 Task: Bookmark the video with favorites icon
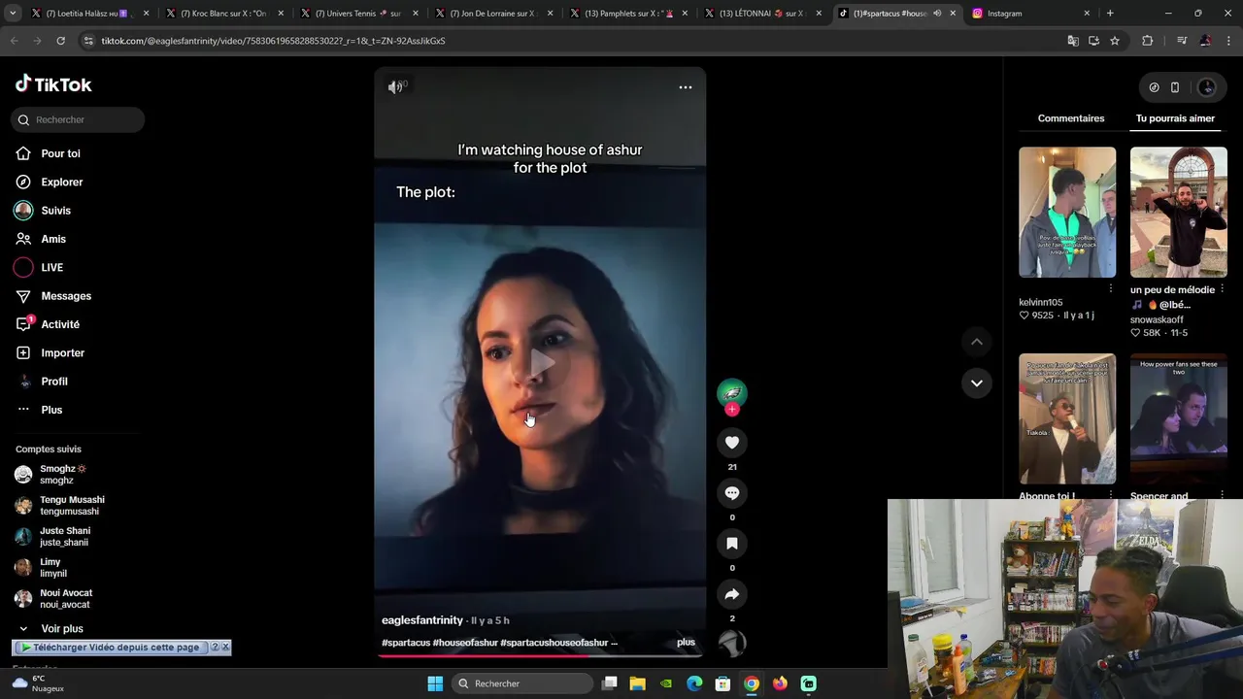pyautogui.click(x=732, y=544)
